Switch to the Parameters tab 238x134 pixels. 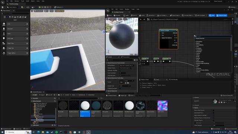(125, 57)
